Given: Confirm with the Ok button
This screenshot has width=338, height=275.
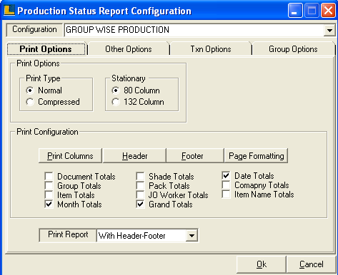Looking at the screenshot, I should point(262,264).
